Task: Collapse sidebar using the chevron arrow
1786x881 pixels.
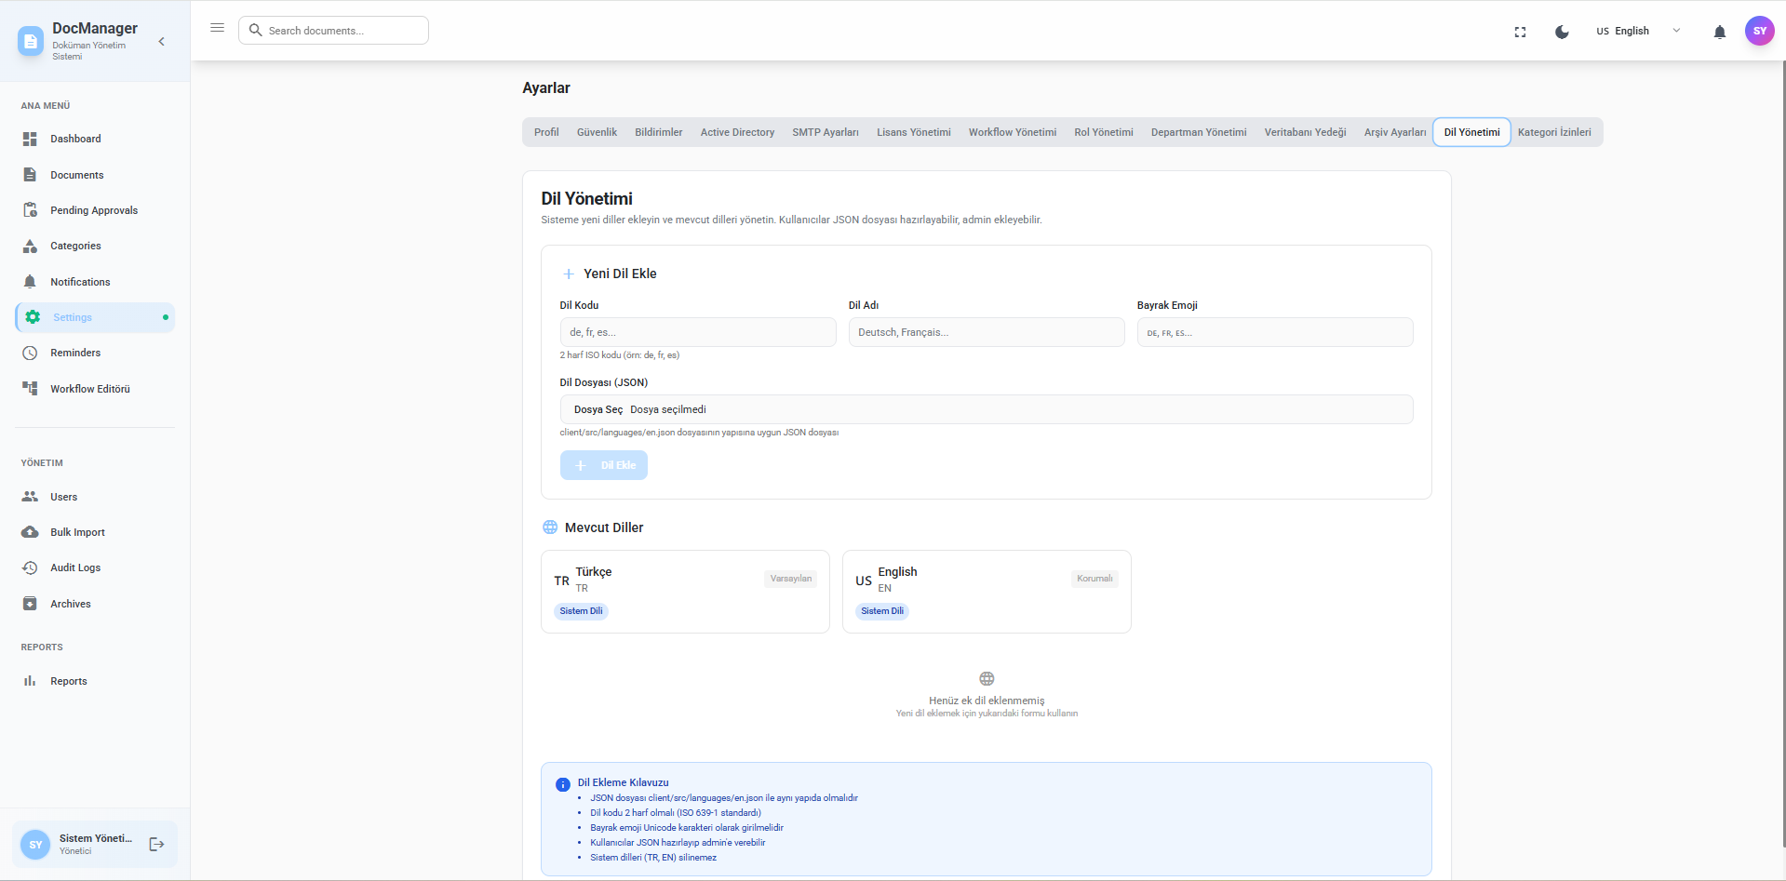Action: (x=162, y=41)
